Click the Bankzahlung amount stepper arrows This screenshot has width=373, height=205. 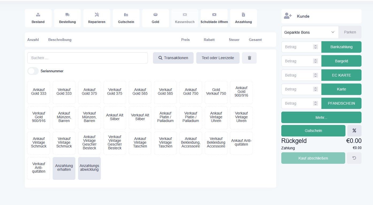(x=316, y=47)
